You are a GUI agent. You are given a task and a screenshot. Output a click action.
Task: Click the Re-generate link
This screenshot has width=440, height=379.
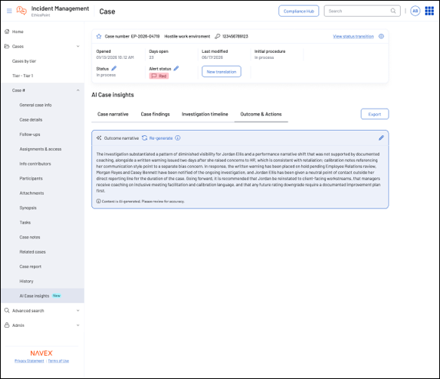161,138
